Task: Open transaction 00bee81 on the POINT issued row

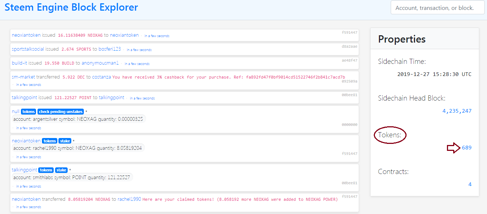Action: (x=349, y=95)
